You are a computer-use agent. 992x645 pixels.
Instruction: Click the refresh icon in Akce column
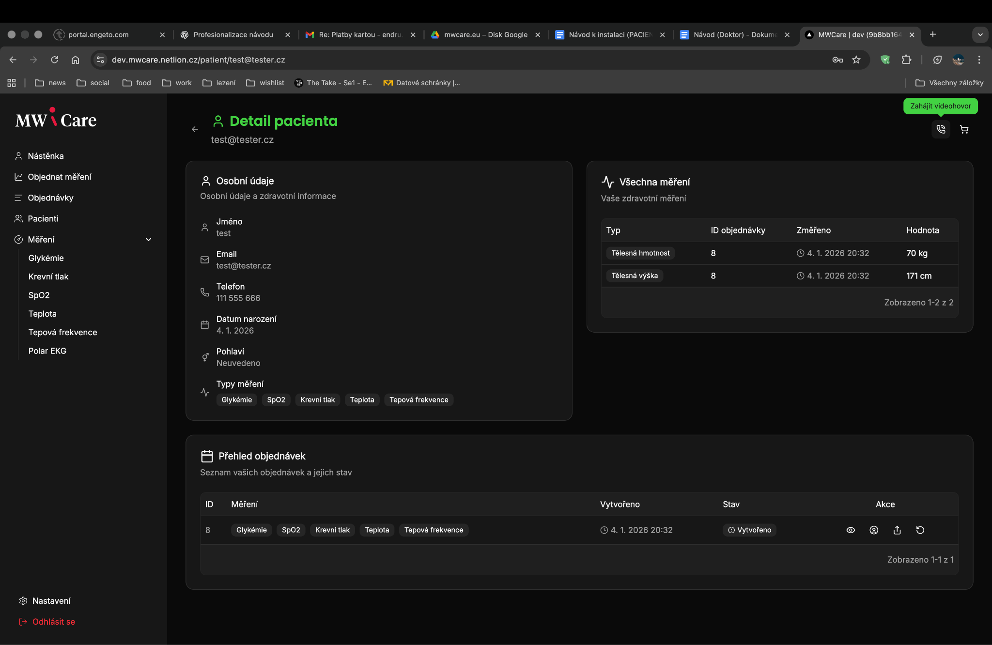tap(920, 530)
